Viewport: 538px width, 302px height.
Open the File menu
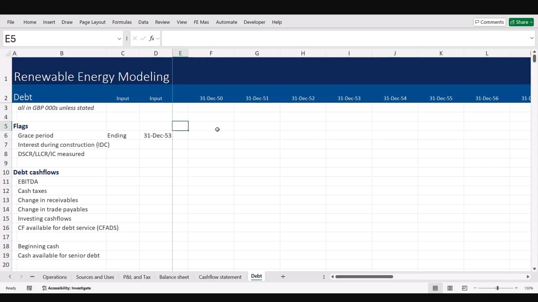(11, 22)
